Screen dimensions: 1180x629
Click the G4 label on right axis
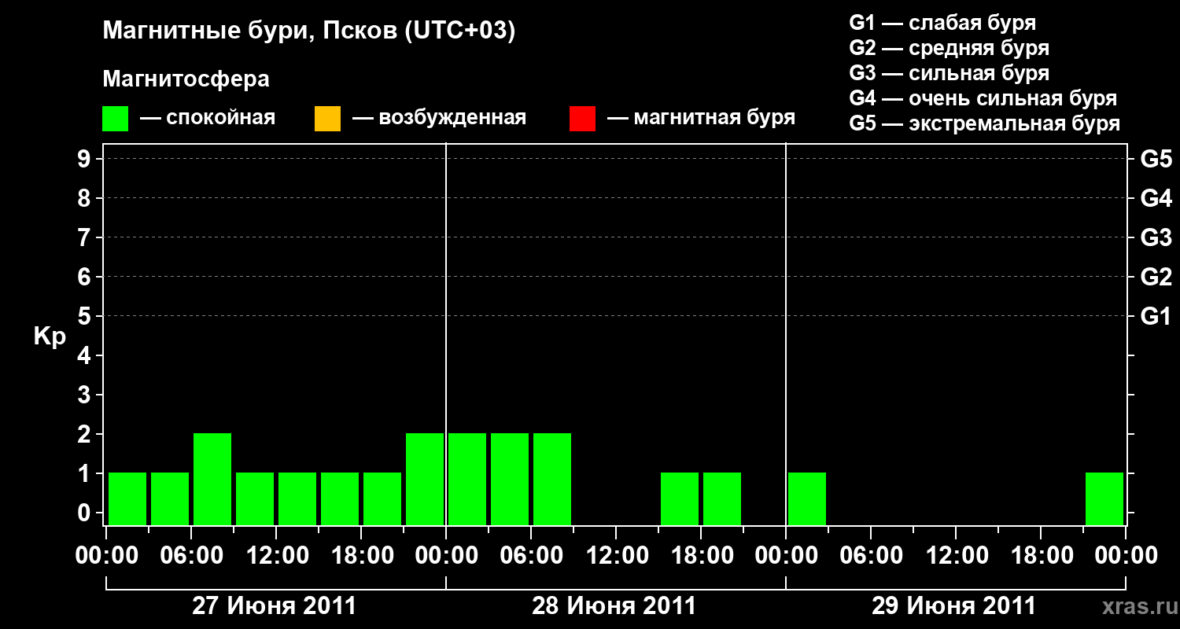coord(1156,198)
